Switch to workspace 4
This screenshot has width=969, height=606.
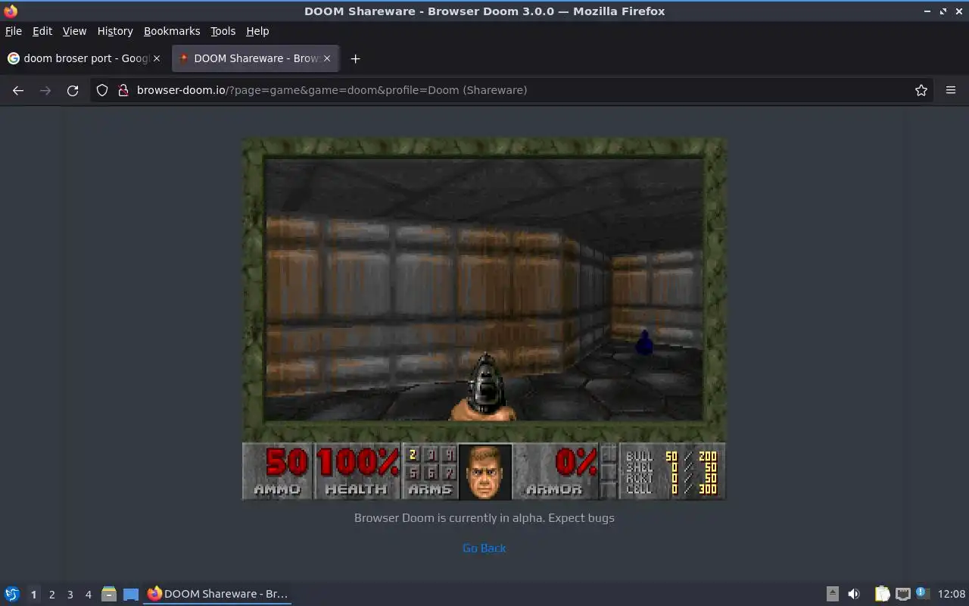click(x=88, y=595)
